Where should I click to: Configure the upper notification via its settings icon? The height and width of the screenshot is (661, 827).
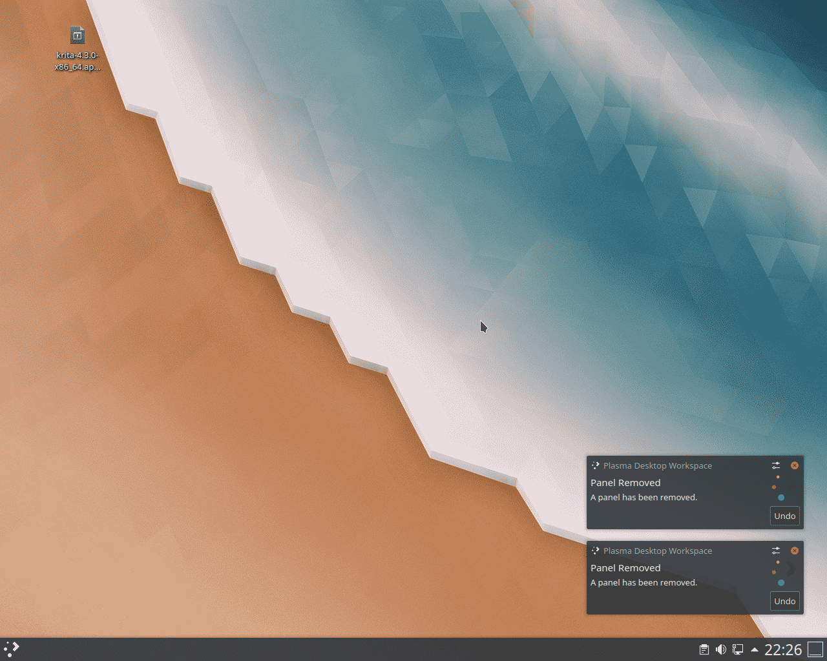(x=776, y=465)
